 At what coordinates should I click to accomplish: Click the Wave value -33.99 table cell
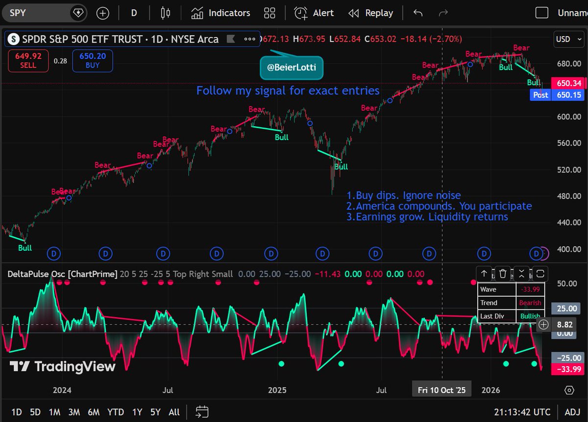click(x=530, y=290)
